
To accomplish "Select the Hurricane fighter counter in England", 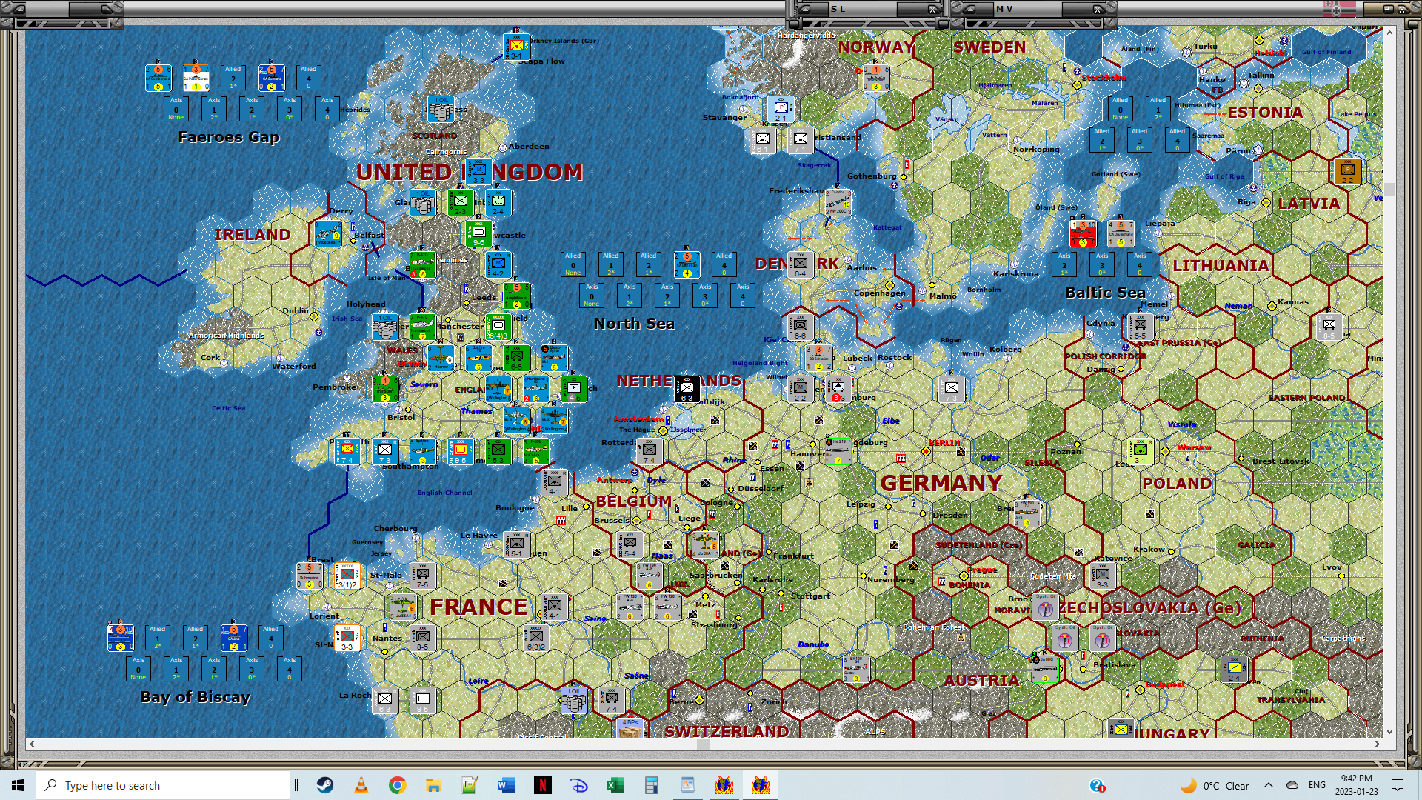I will point(535,389).
